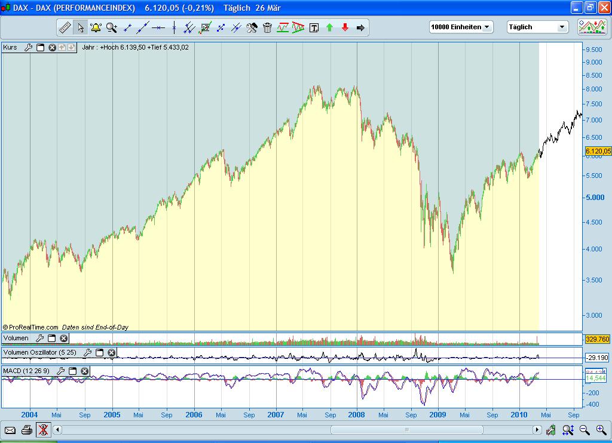
Task: Open the Fibonacci retracement chart tool
Action: coord(205,27)
